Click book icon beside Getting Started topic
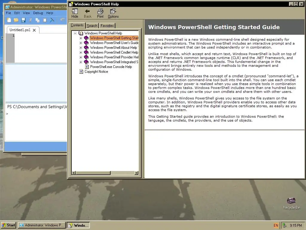The image size is (306, 230). 86,38
